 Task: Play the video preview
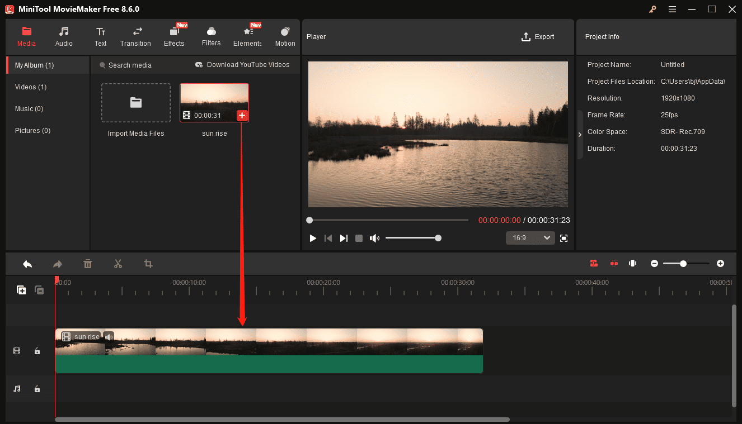(313, 239)
